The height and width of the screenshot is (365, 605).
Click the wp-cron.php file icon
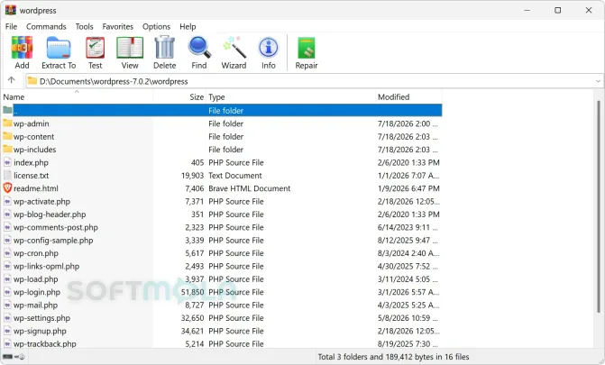(x=7, y=253)
